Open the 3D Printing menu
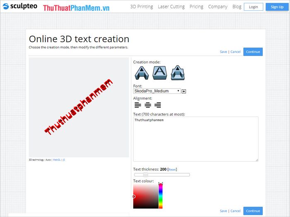 tap(141, 7)
